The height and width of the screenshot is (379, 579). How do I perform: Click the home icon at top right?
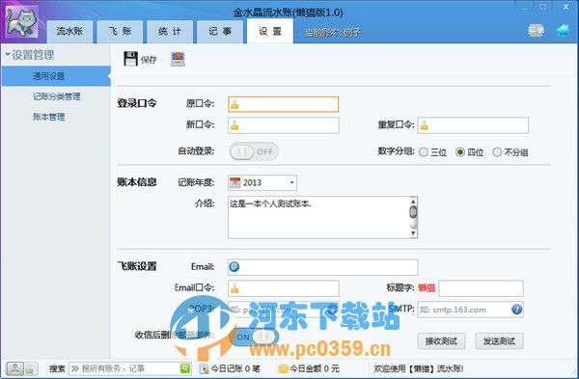pyautogui.click(x=563, y=30)
